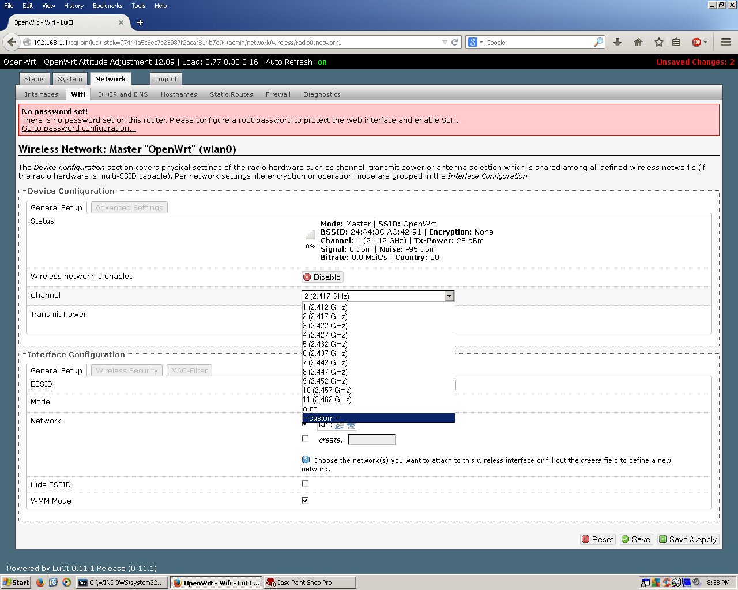Open the Google search engine selector
738x590 pixels.
pyautogui.click(x=475, y=42)
